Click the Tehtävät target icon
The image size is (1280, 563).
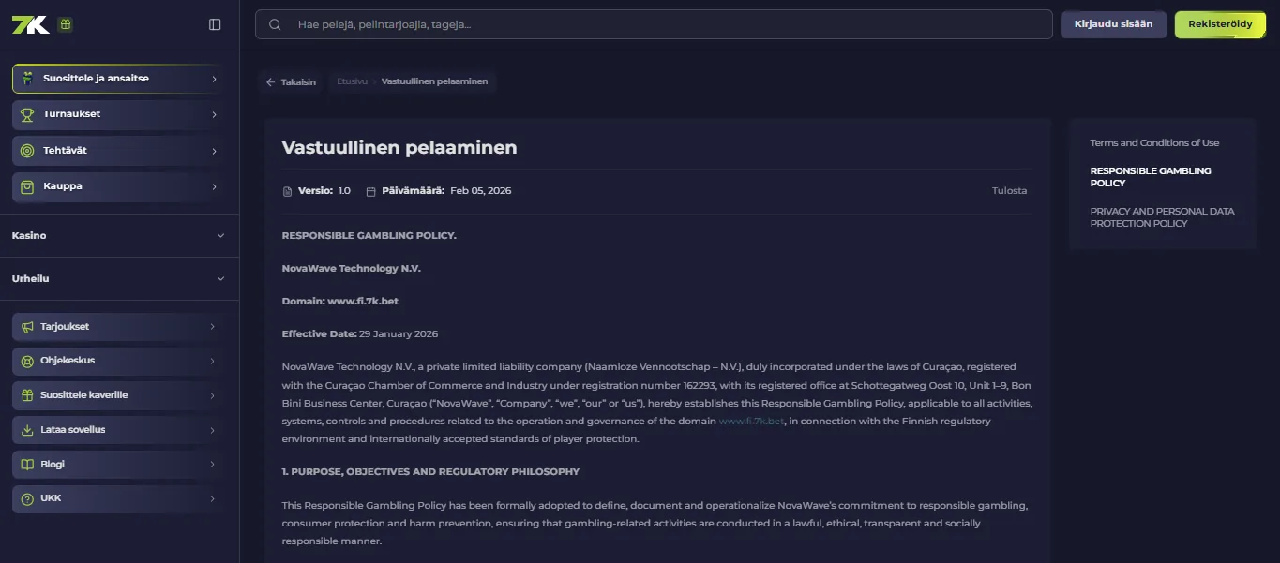pyautogui.click(x=27, y=151)
